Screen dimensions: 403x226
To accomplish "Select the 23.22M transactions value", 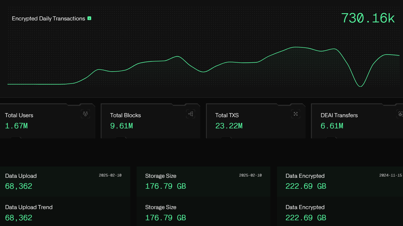I will point(229,126).
